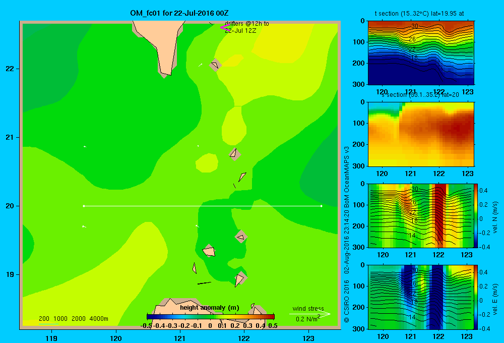This screenshot has width=504, height=343.
Task: Click the '30' isotherm label in t section
Action: (x=415, y=26)
